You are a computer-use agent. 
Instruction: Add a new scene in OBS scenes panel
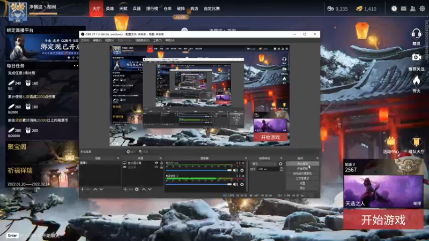point(82,189)
